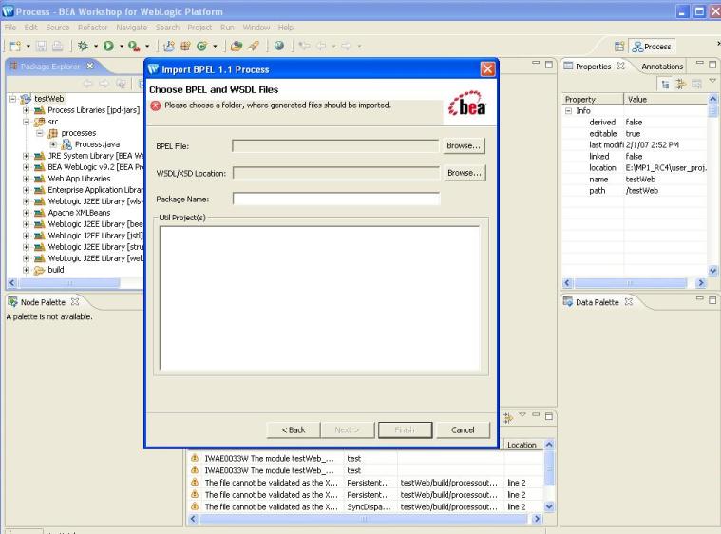Select Web App Libraries tree item
Image resolution: width=721 pixels, height=534 pixels.
[x=79, y=179]
